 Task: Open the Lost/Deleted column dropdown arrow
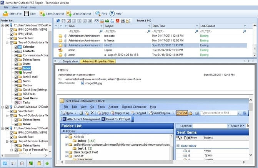245,26
